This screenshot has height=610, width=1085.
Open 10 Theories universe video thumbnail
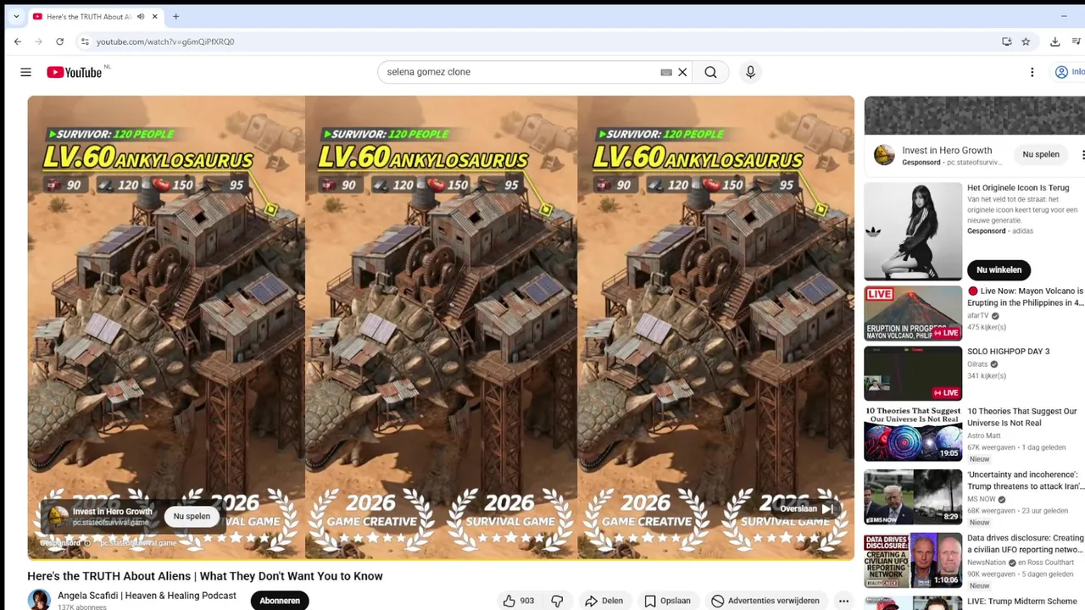click(x=913, y=434)
